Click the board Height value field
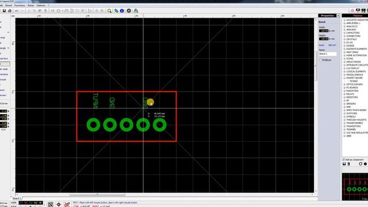Screen dimensions: 368x207 (324, 39)
